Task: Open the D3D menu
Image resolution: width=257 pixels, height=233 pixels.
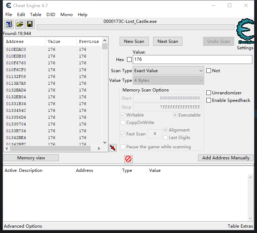Action: 51,15
